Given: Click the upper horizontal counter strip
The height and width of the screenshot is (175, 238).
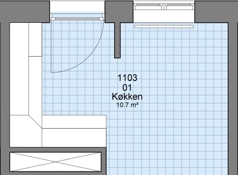Looking at the screenshot, I should point(74,122).
